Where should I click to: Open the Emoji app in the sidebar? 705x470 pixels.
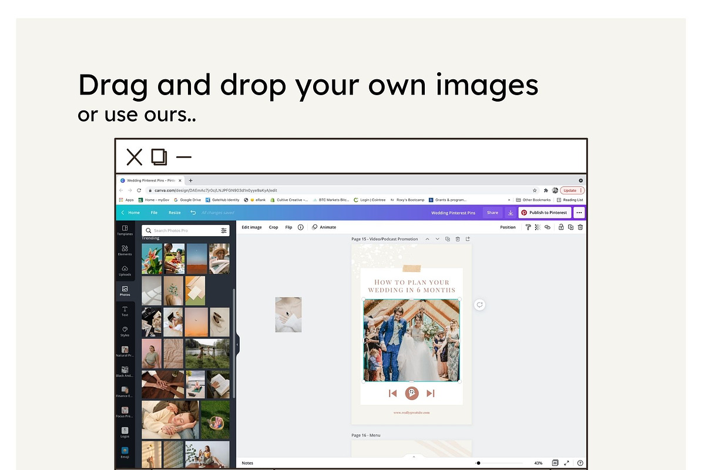(x=125, y=452)
